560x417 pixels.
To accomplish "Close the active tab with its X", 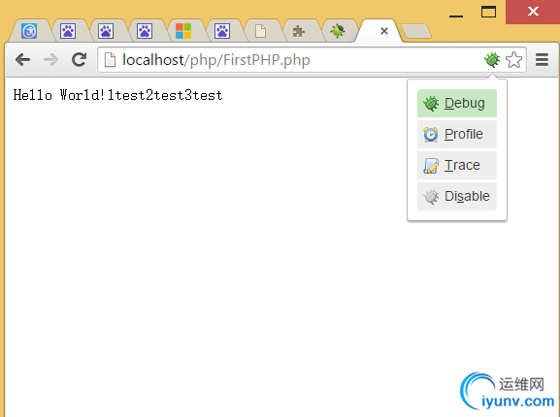I will click(384, 31).
